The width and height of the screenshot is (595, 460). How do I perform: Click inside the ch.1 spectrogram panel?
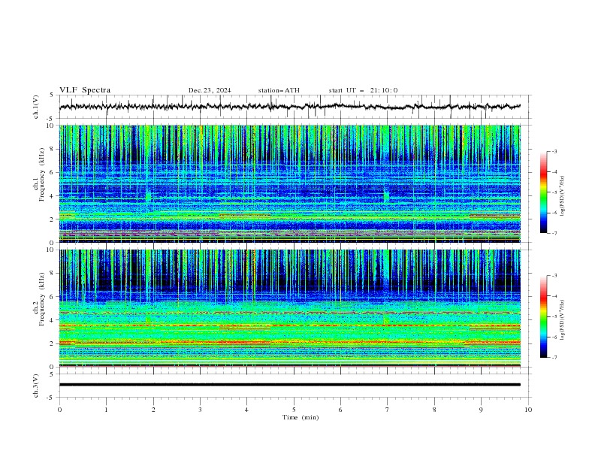click(x=290, y=183)
